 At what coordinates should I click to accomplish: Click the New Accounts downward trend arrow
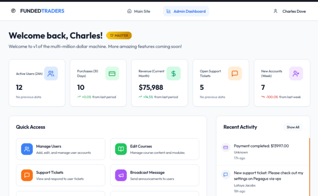263,97
